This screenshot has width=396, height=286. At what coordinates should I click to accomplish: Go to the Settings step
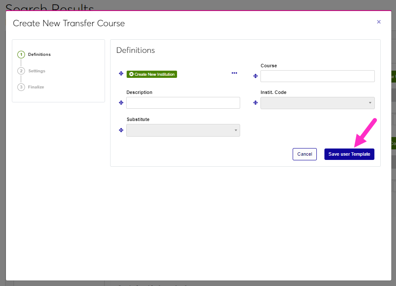[36, 71]
